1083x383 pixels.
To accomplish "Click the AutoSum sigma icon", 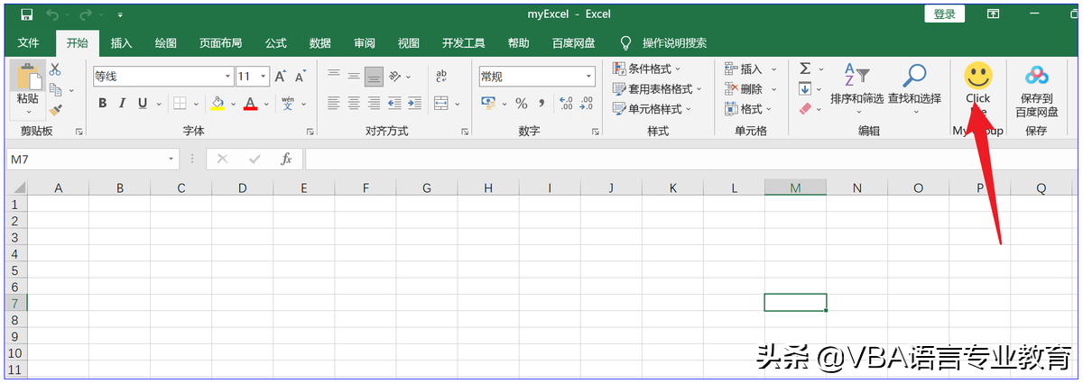I will click(805, 68).
